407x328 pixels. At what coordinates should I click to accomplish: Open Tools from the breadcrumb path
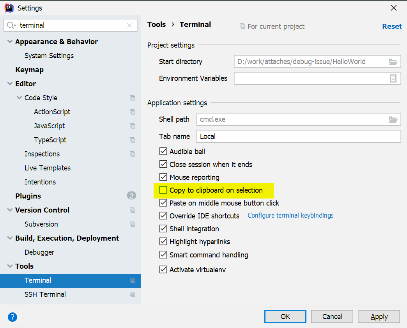[156, 24]
